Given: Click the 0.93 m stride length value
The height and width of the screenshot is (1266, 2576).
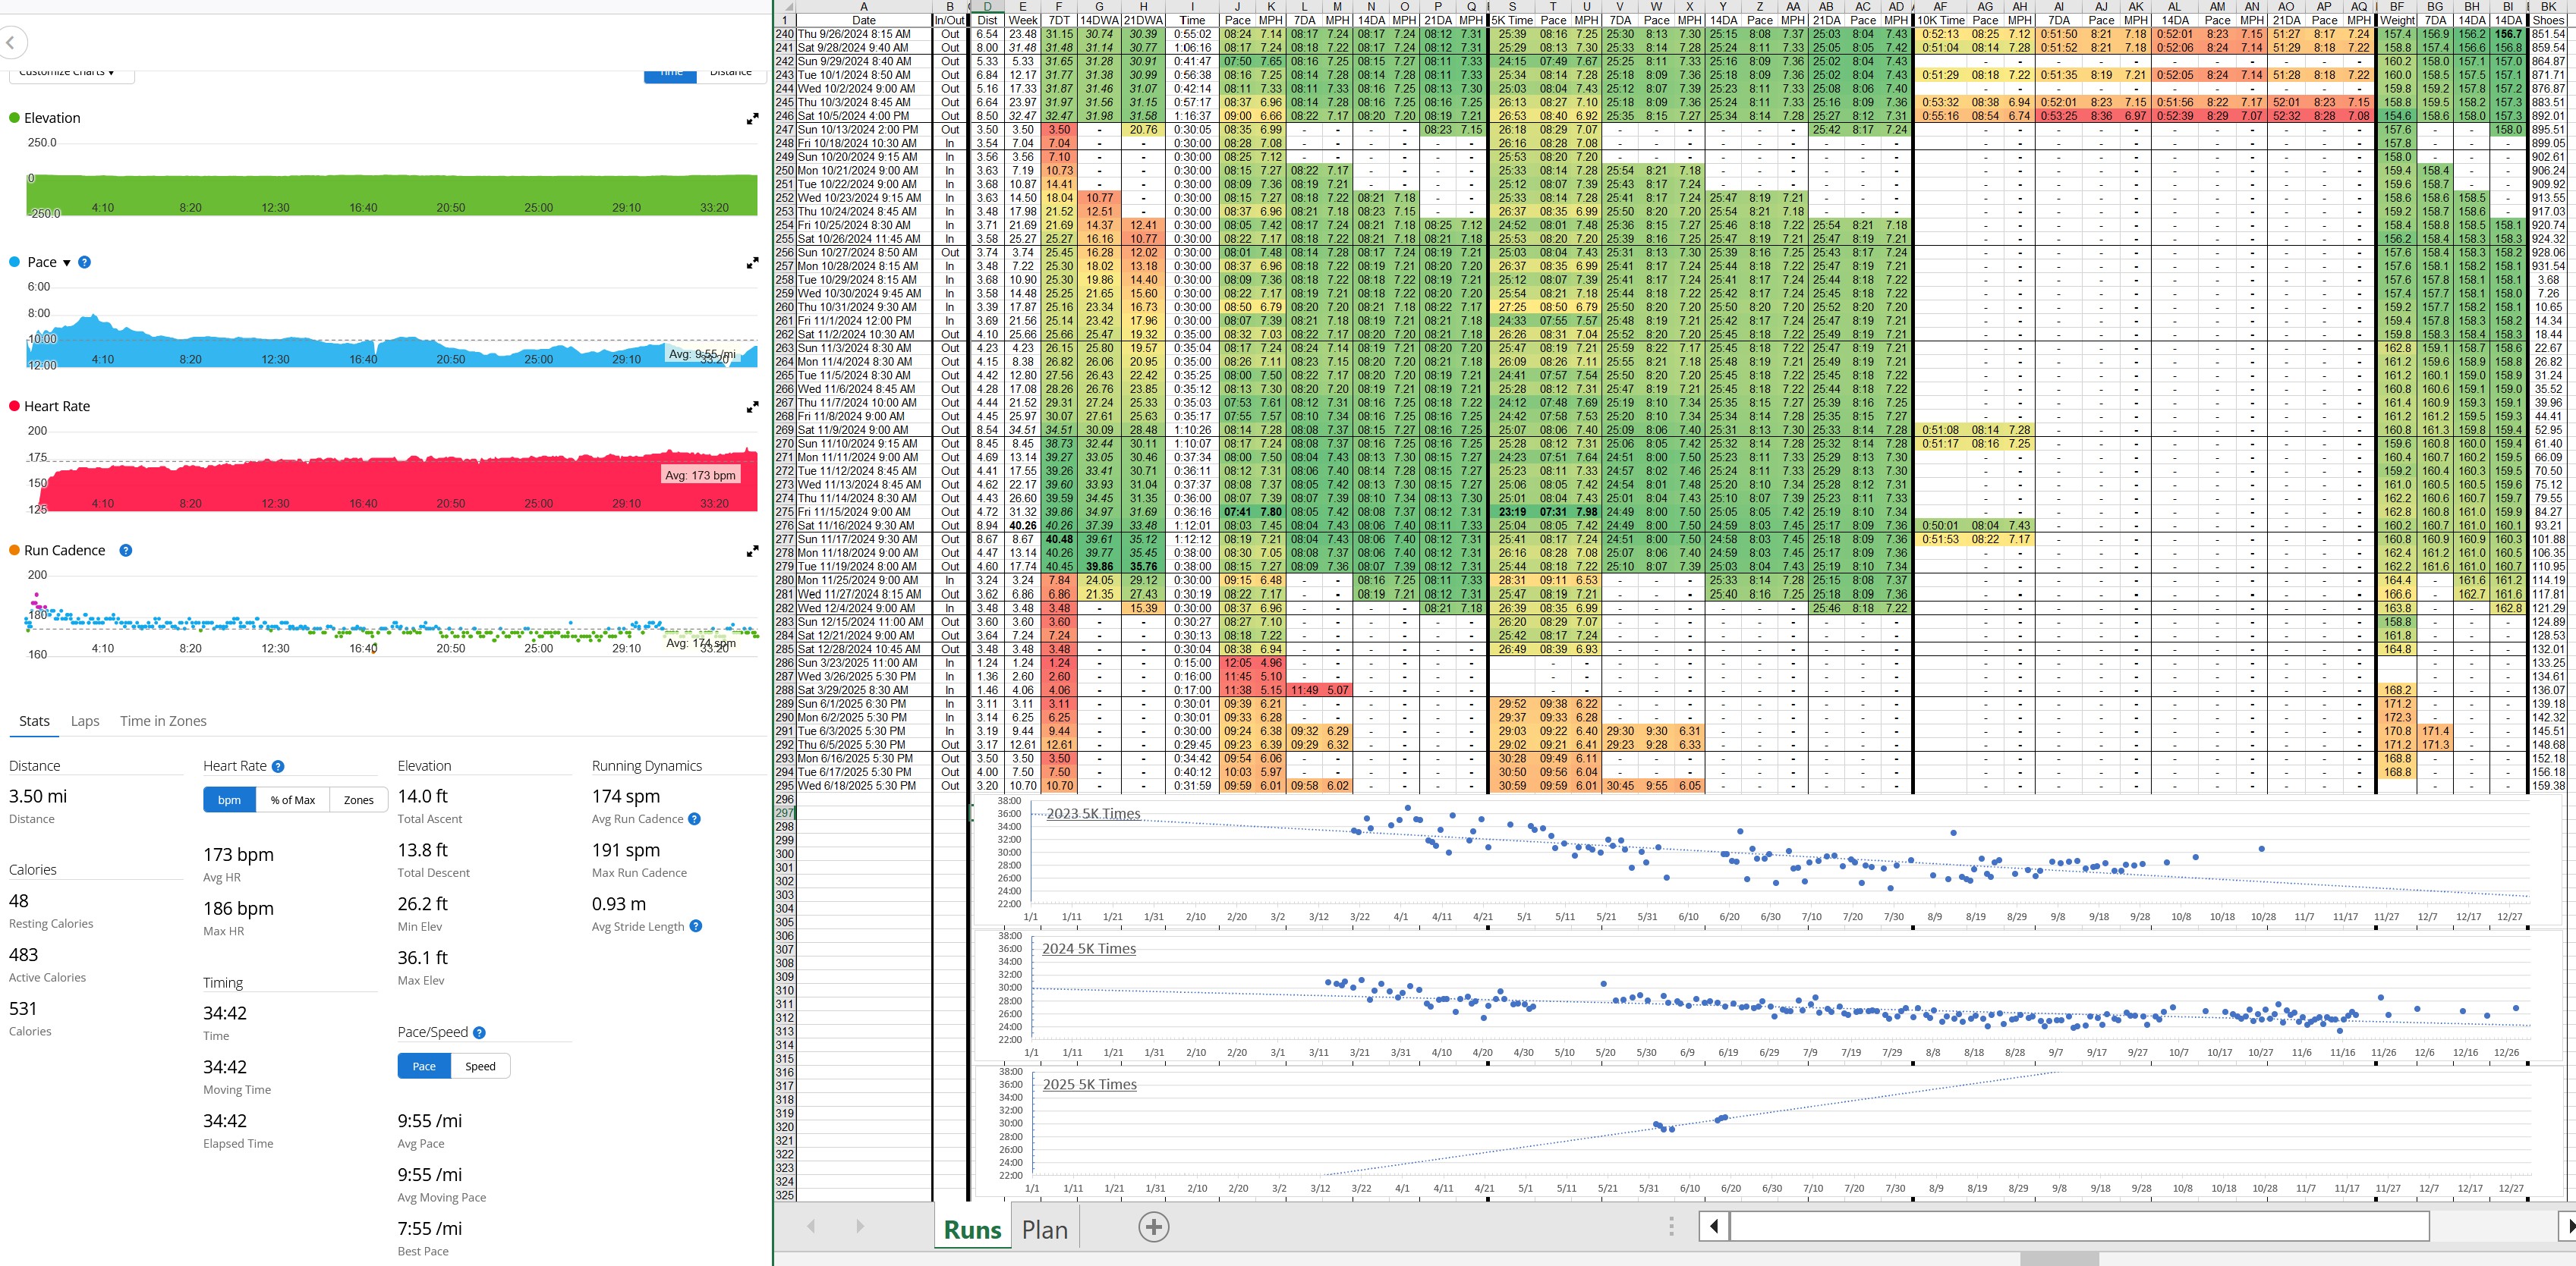Looking at the screenshot, I should [x=619, y=903].
